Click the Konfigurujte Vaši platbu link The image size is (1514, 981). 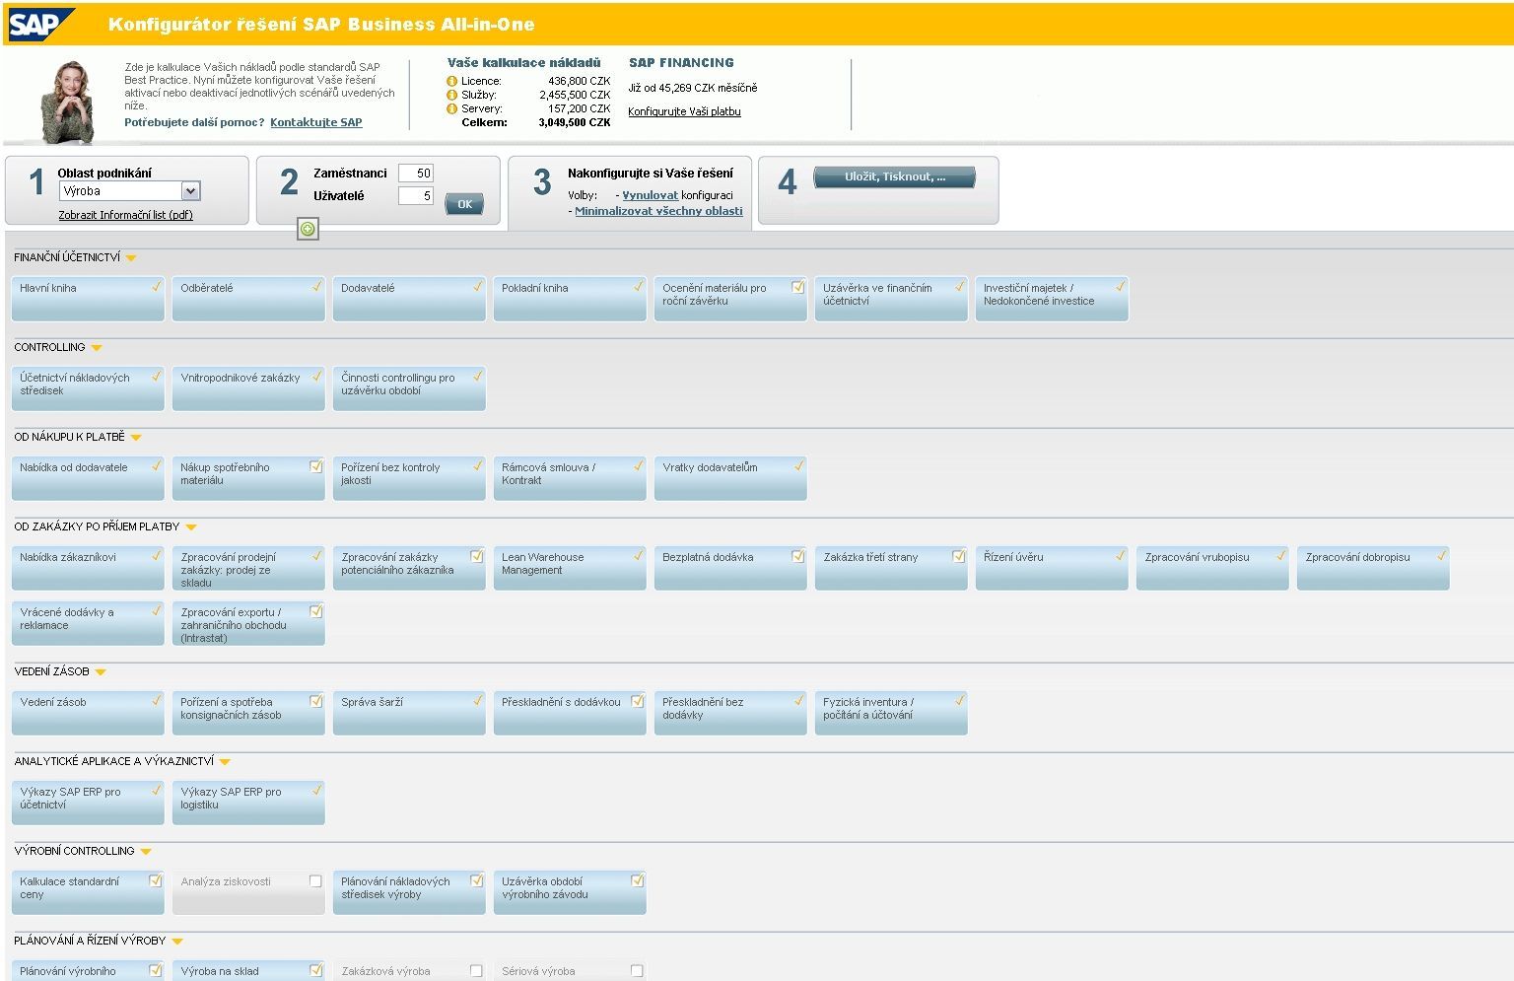tap(684, 111)
